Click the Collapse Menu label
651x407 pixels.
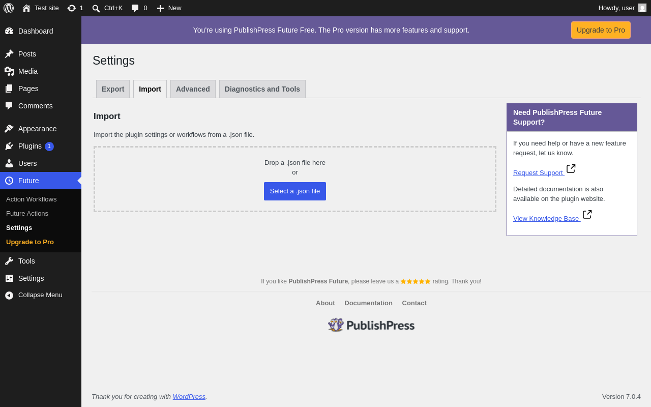coord(40,295)
